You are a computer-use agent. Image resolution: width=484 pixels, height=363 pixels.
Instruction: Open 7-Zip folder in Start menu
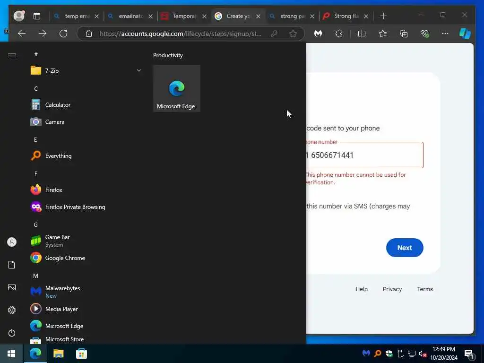click(x=86, y=71)
